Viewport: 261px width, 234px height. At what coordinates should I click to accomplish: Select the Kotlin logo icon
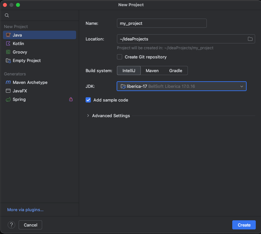pyautogui.click(x=8, y=43)
